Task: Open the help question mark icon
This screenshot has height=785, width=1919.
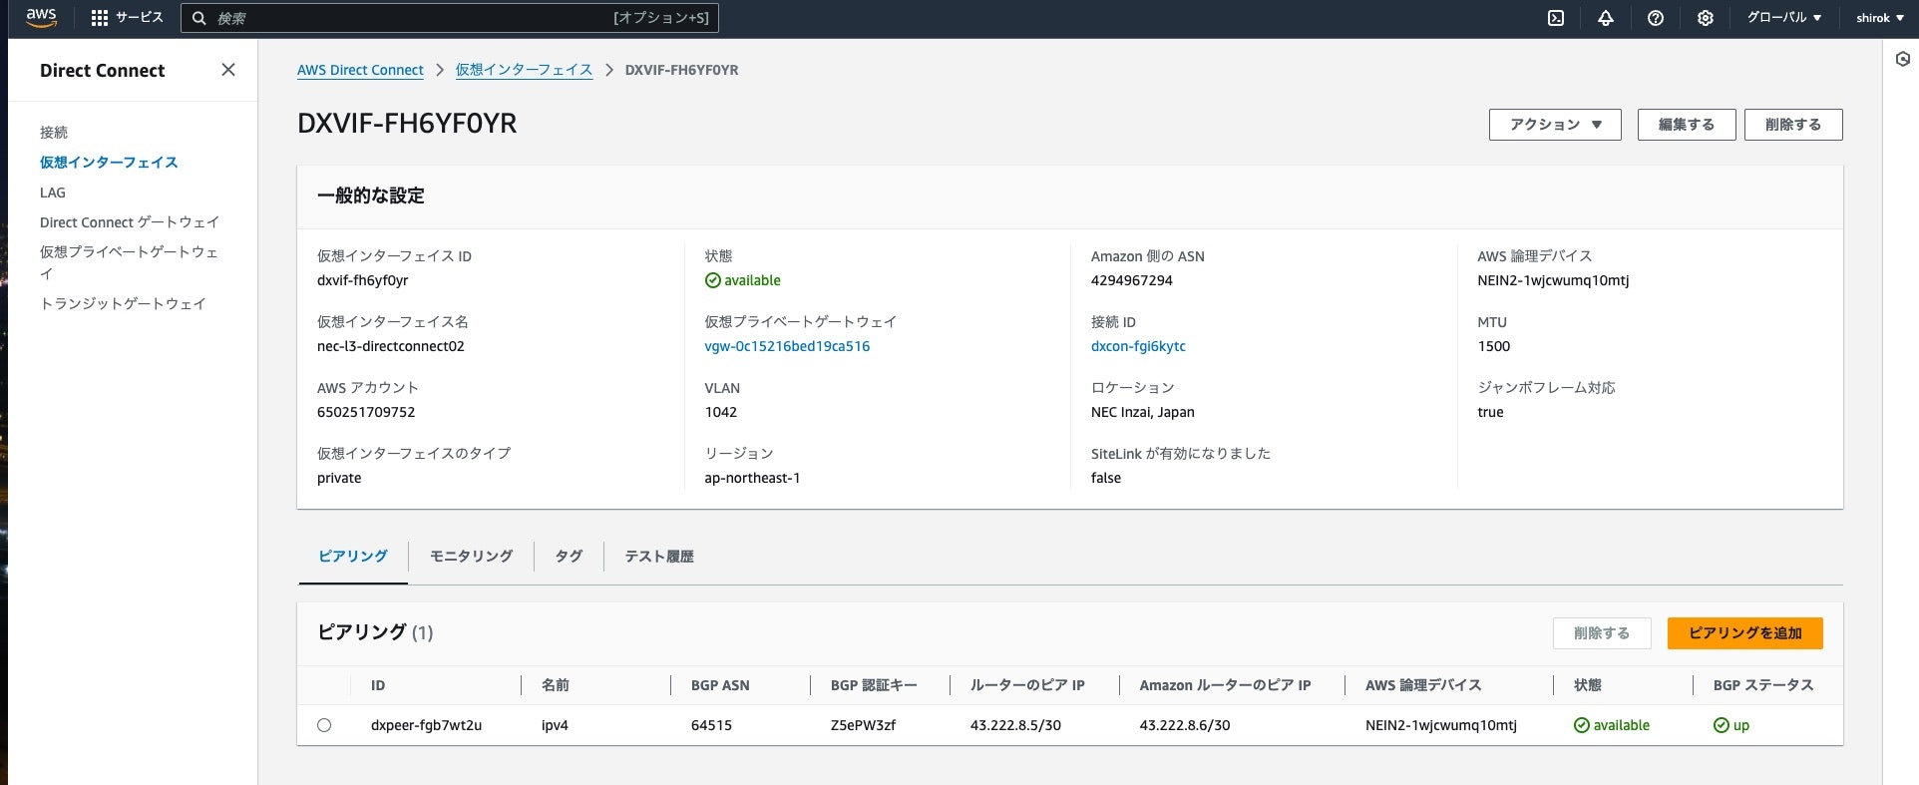Action: pos(1655,18)
